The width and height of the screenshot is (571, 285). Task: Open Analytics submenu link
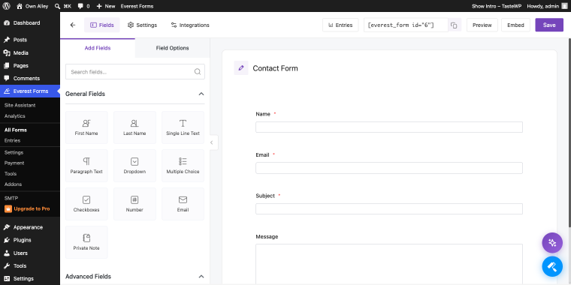15,116
